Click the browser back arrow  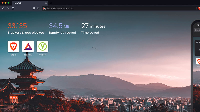coord(3,8)
